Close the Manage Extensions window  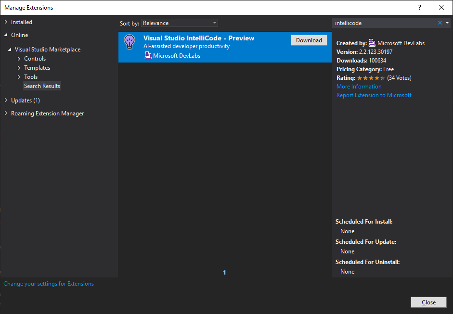click(x=441, y=8)
